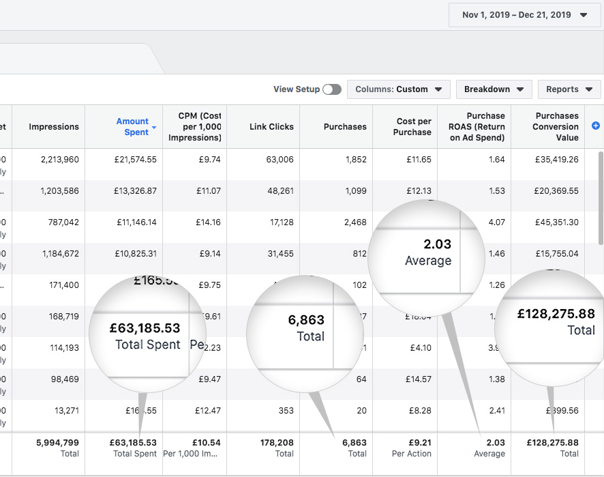Click the caret icon on the Columns button
The height and width of the screenshot is (477, 604).
pos(439,89)
